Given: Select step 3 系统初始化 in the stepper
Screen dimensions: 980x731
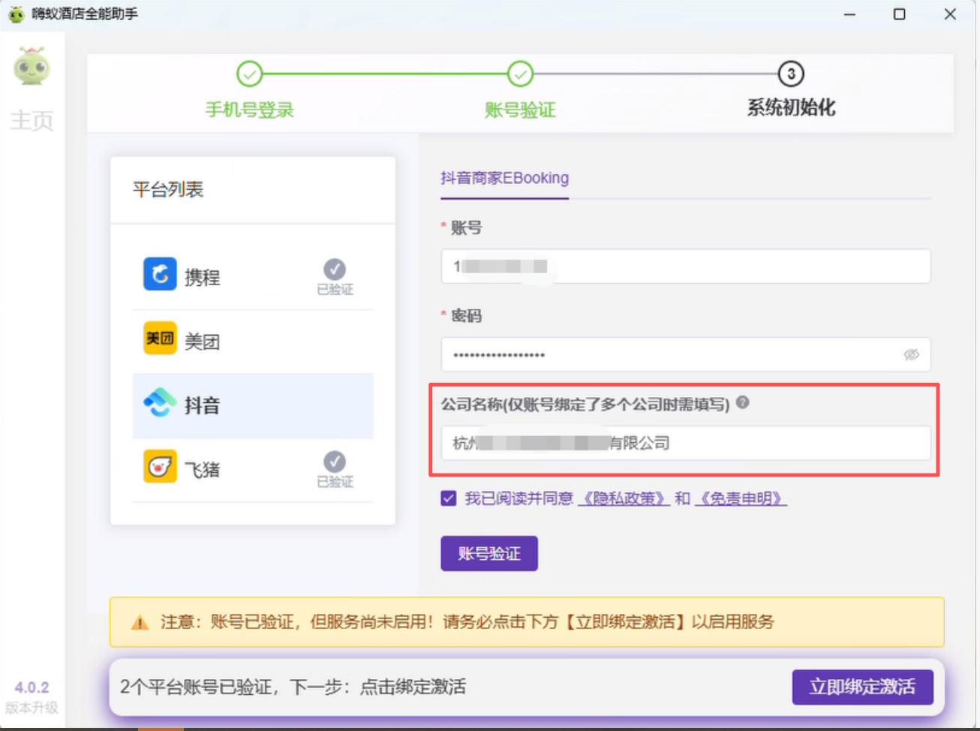Looking at the screenshot, I should [791, 73].
